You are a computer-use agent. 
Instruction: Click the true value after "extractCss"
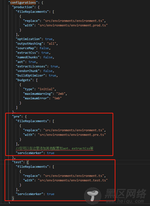coord(45,53)
